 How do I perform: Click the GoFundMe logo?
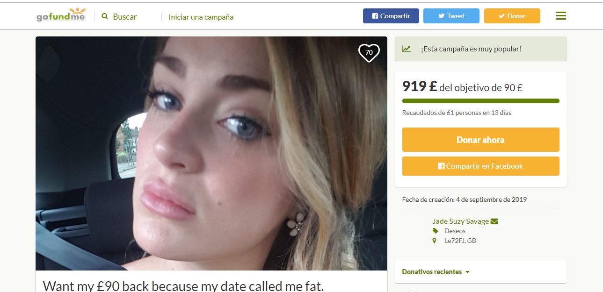[x=61, y=15]
